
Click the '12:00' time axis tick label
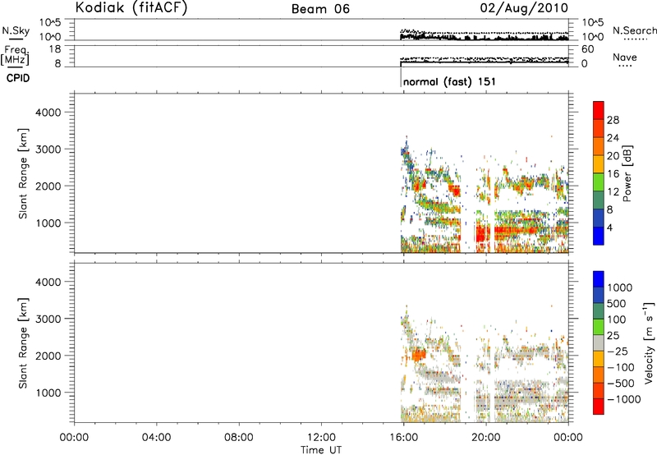(321, 438)
